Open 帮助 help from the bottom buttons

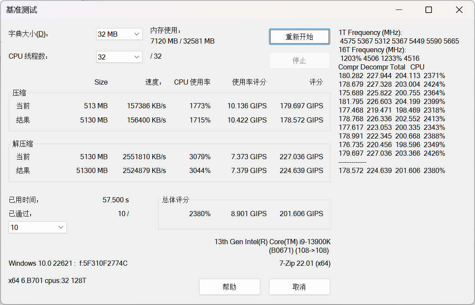click(x=230, y=286)
